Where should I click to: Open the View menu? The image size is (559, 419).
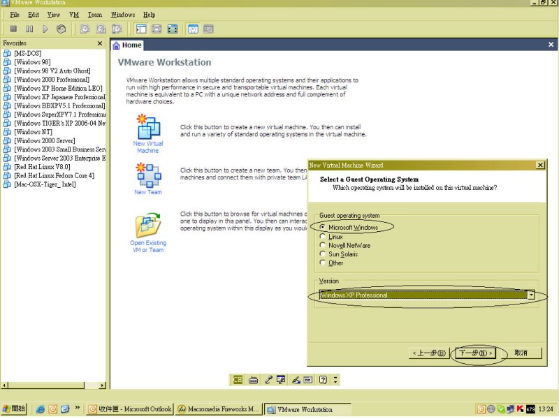point(54,15)
